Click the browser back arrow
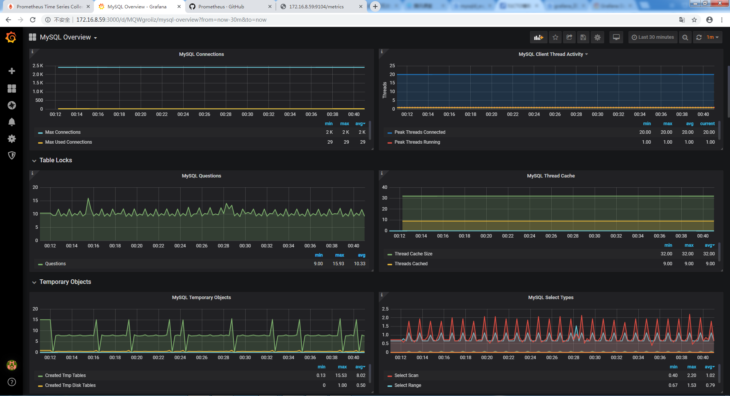Image resolution: width=730 pixels, height=396 pixels. (8, 20)
